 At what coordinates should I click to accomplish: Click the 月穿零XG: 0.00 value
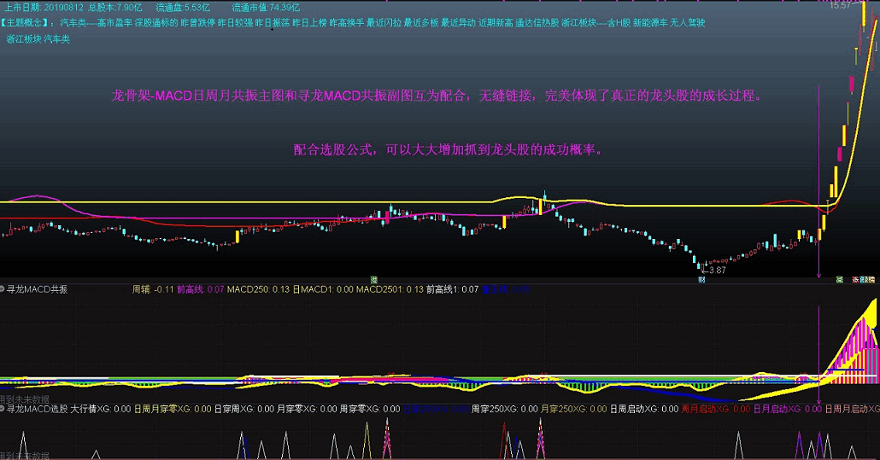(x=307, y=410)
